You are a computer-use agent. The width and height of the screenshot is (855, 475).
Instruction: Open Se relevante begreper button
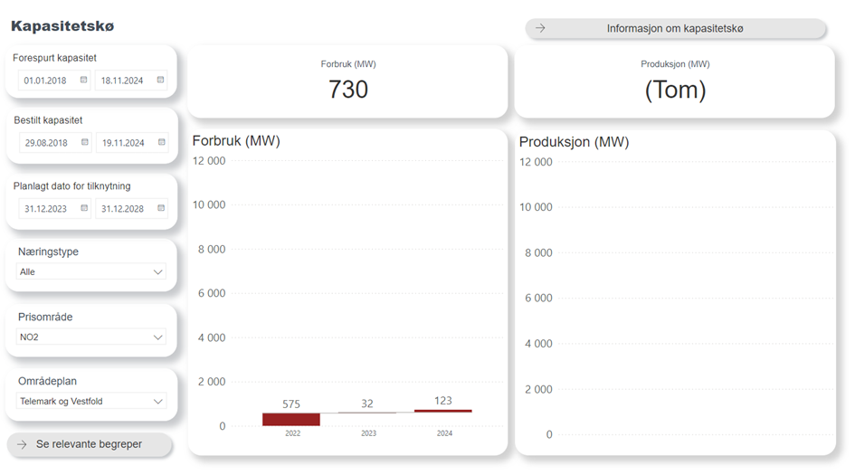[89, 444]
